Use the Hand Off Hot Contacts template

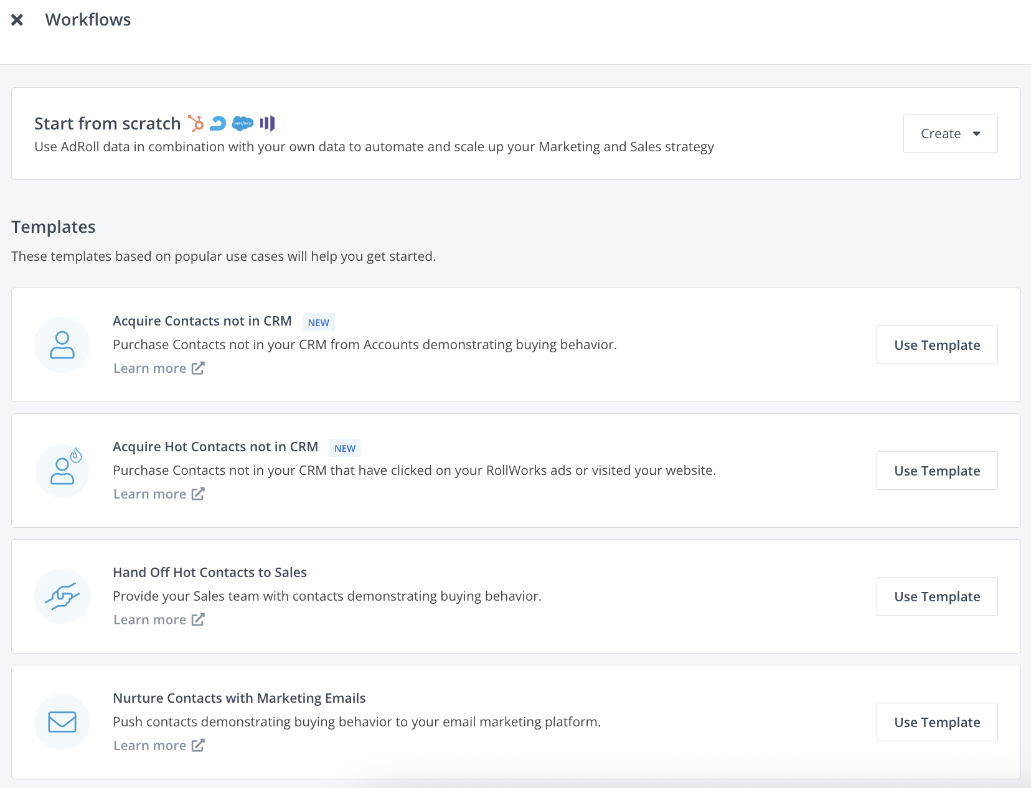(x=937, y=596)
